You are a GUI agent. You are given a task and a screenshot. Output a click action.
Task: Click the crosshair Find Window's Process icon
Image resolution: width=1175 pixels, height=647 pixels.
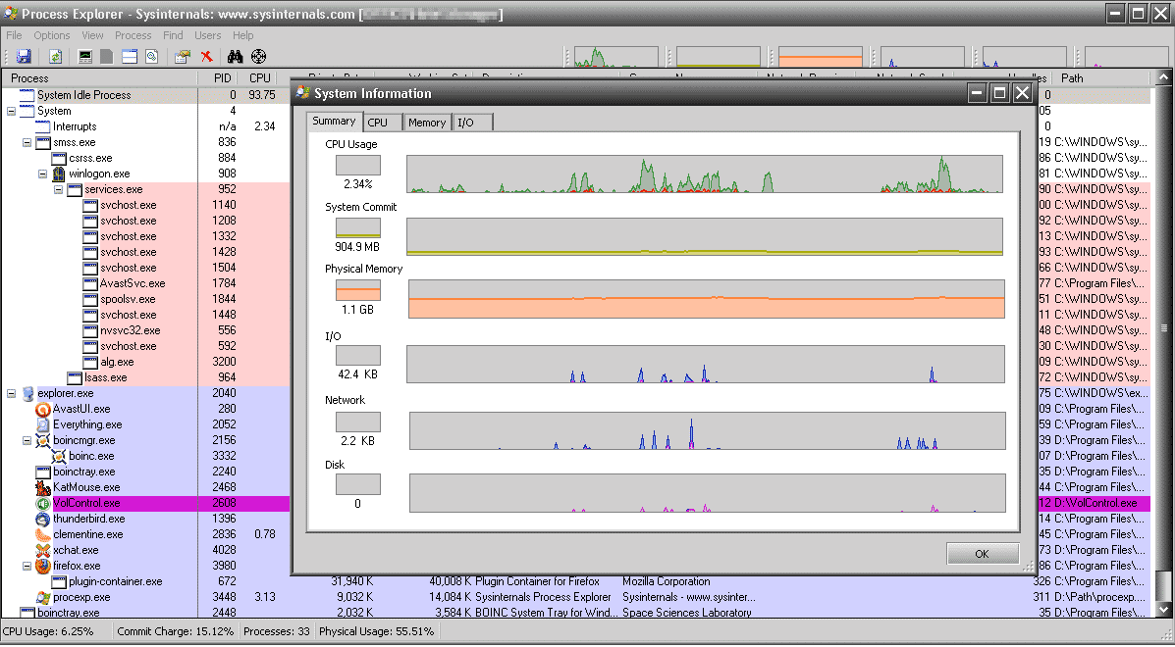coord(259,57)
